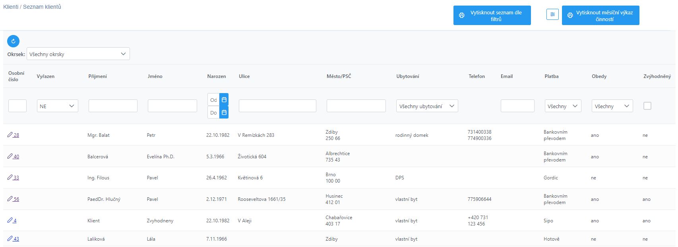Open client number 43 link

[x=16, y=239]
